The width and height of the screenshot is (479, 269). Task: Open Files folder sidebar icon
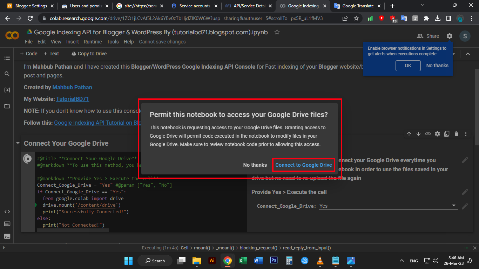[7, 106]
